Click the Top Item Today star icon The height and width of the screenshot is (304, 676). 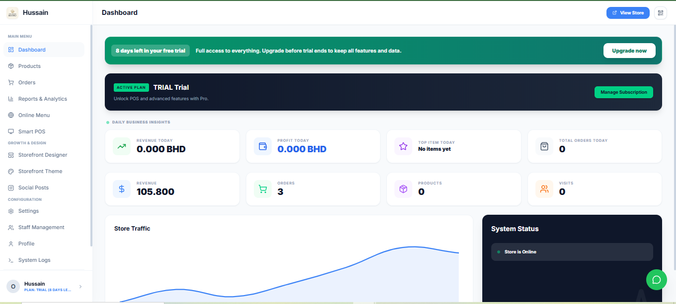coord(403,146)
